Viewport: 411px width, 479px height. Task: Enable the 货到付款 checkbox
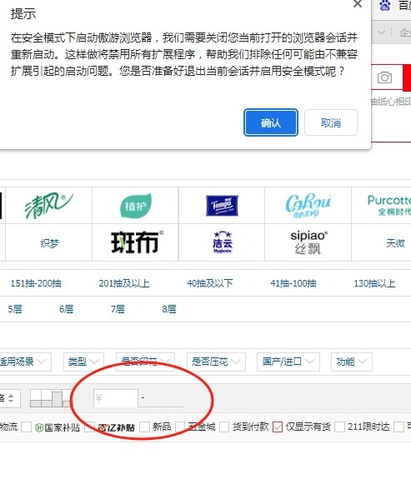(224, 427)
